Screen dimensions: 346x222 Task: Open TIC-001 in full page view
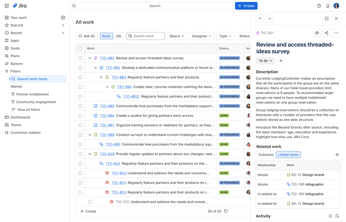(326, 18)
